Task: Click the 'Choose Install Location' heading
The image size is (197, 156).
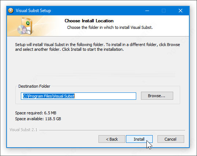Action: pyautogui.click(x=89, y=21)
